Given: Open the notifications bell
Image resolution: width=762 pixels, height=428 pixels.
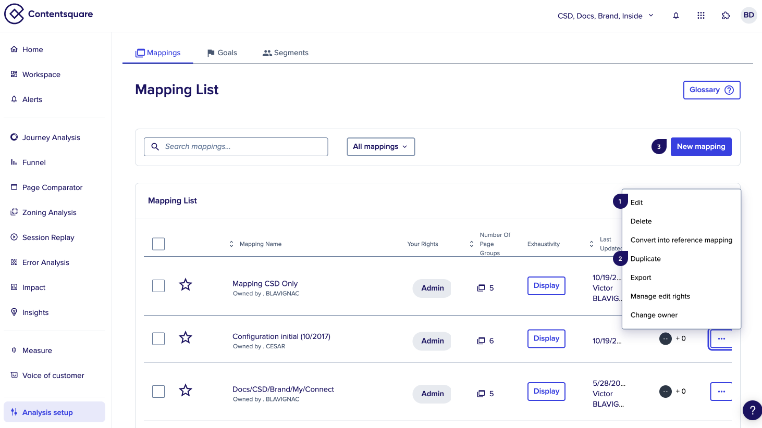Looking at the screenshot, I should click(675, 15).
